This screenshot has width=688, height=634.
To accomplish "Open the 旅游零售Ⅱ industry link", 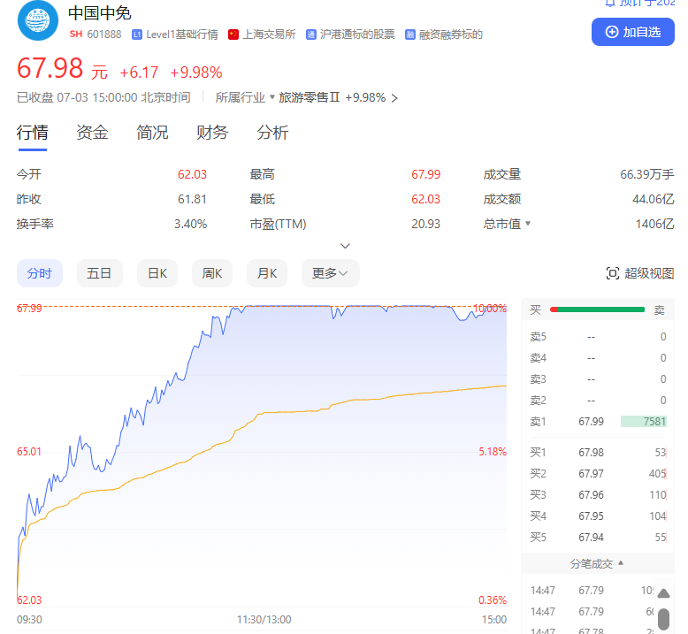I will (x=310, y=98).
